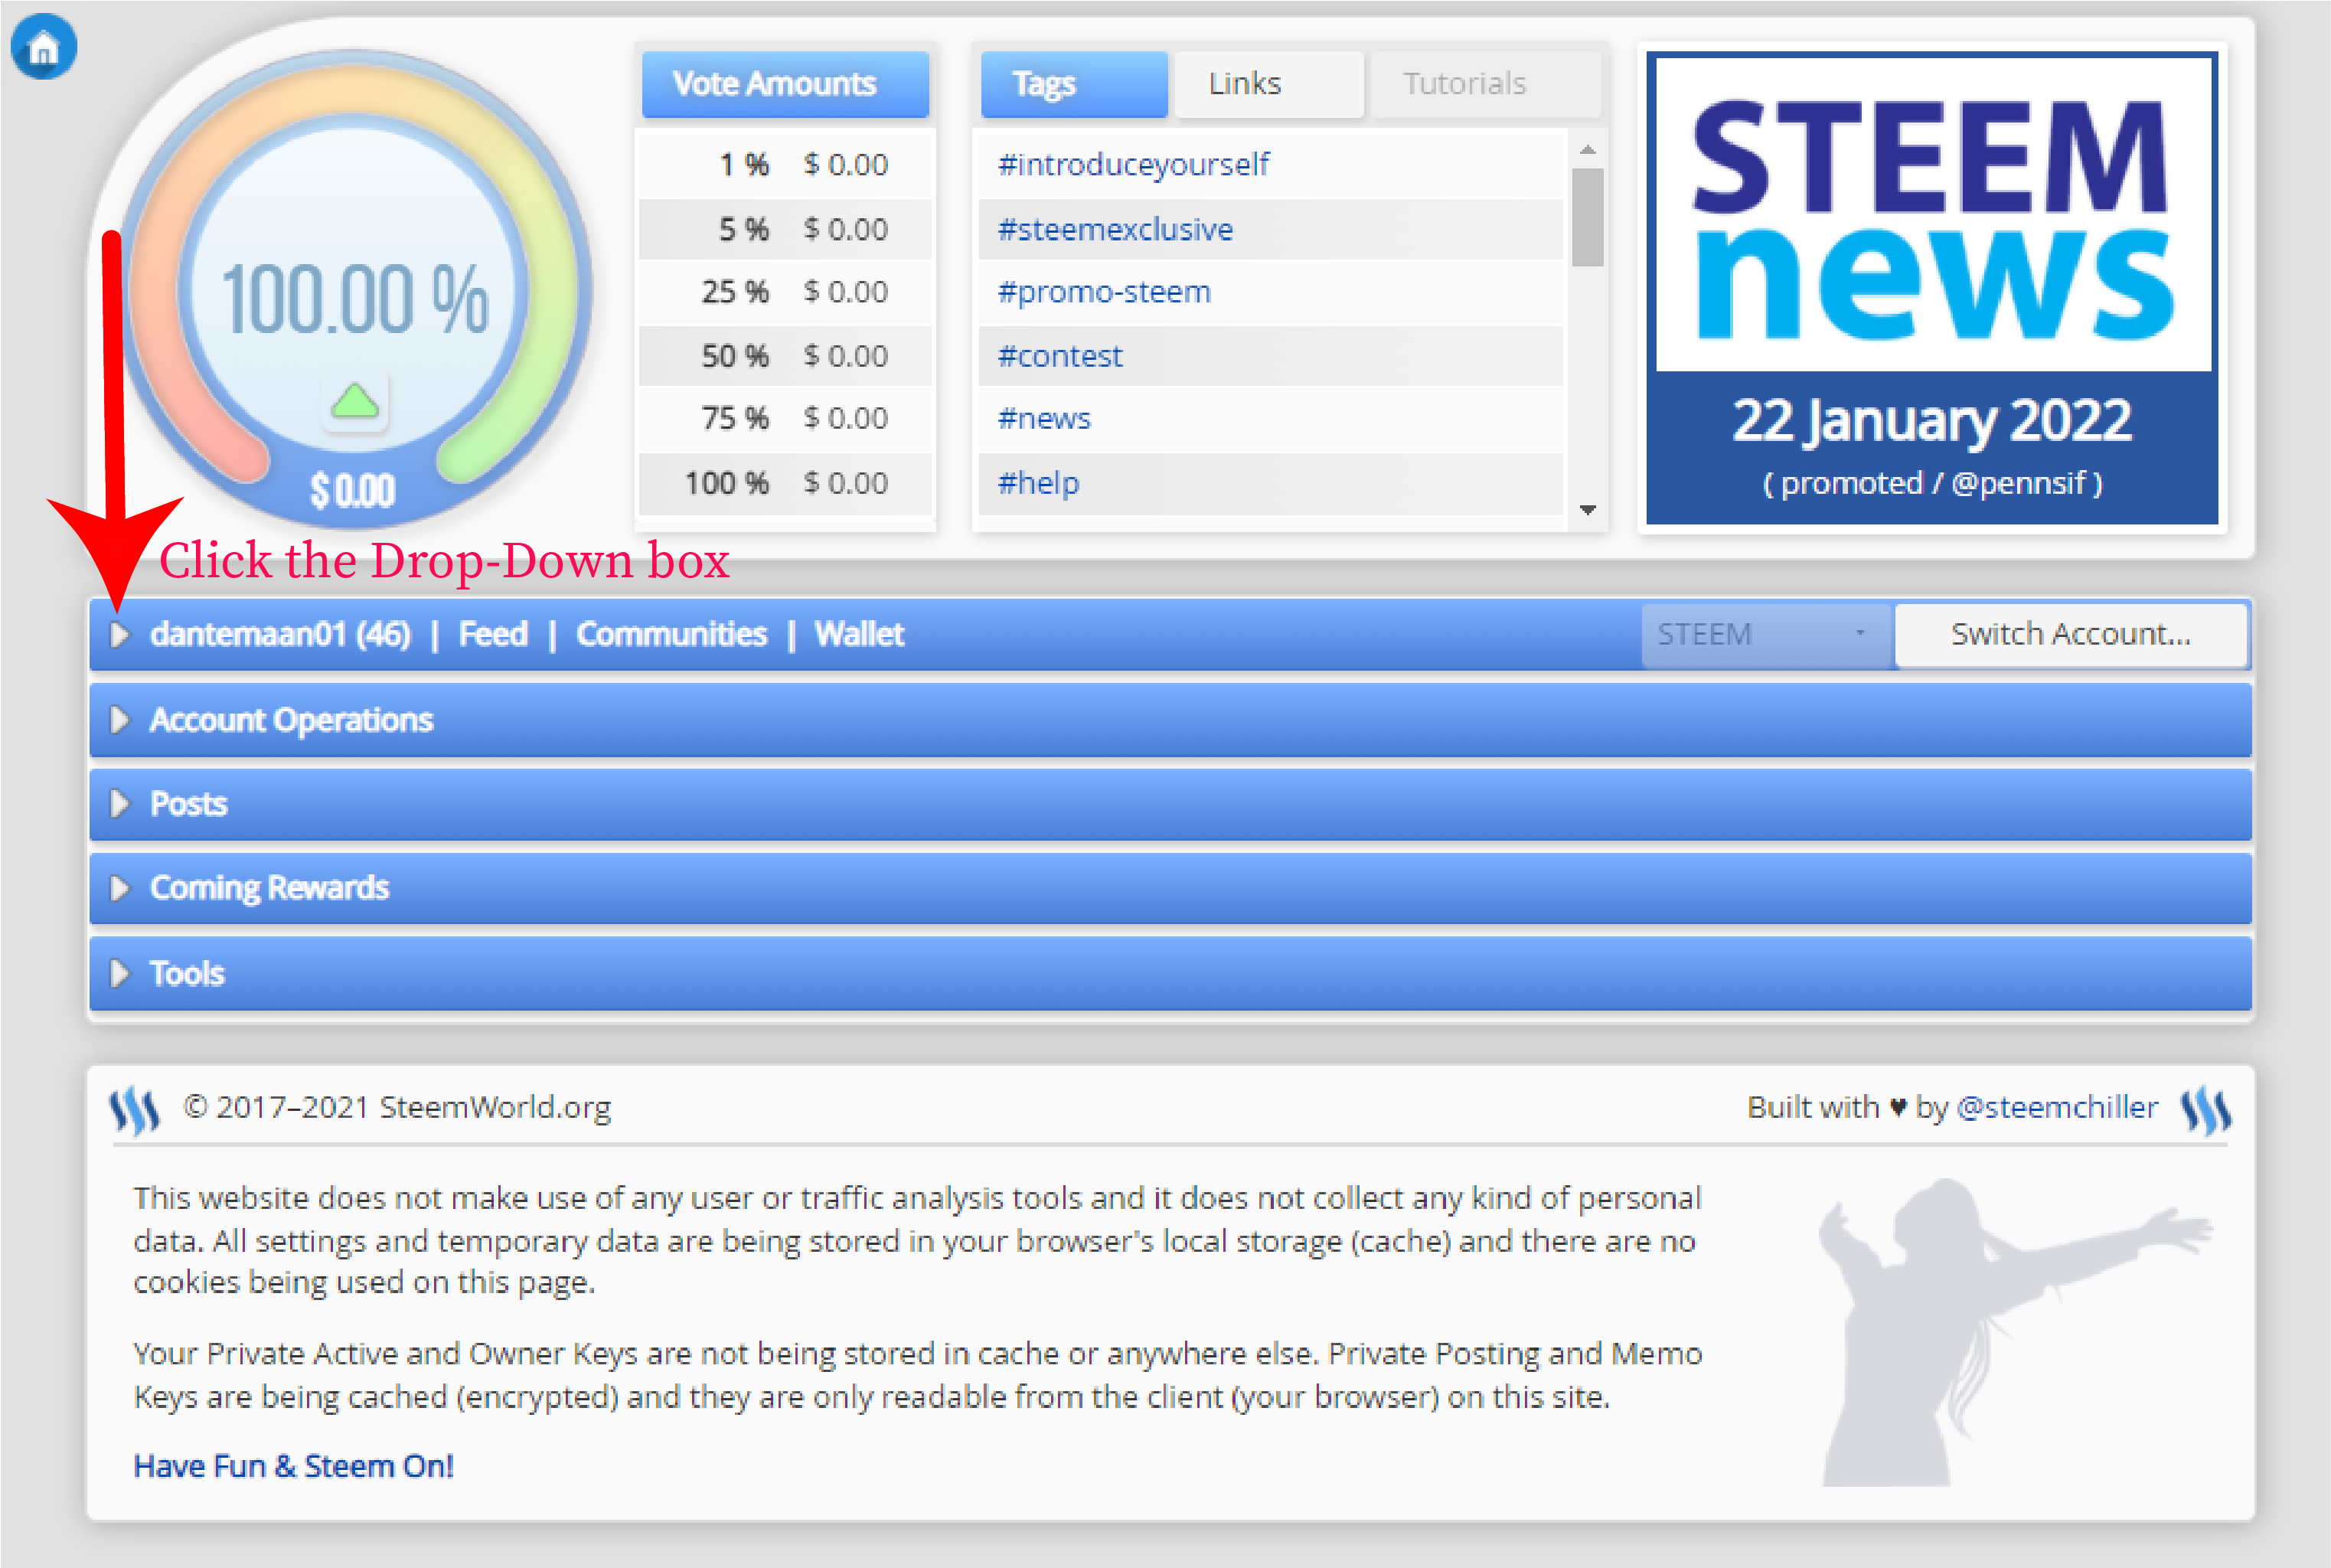Open the Wallet link
This screenshot has width=2331, height=1568.
859,634
